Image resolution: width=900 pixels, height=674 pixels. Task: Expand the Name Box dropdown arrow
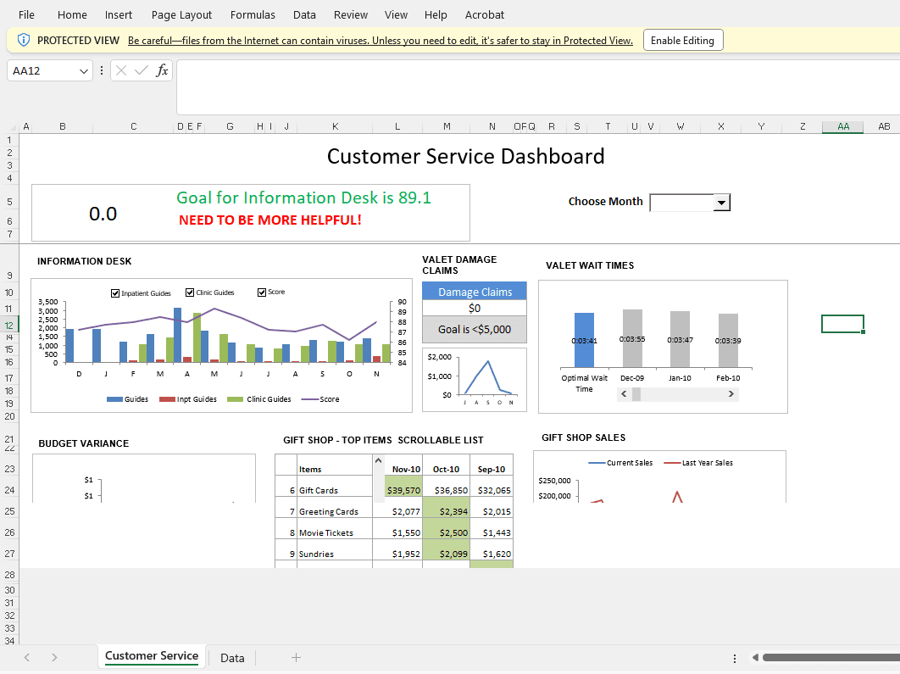[x=84, y=71]
